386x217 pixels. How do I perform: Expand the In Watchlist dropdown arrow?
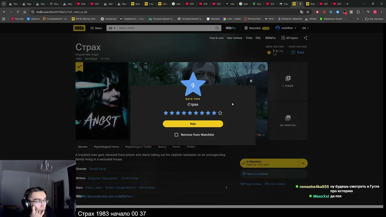tap(303, 163)
